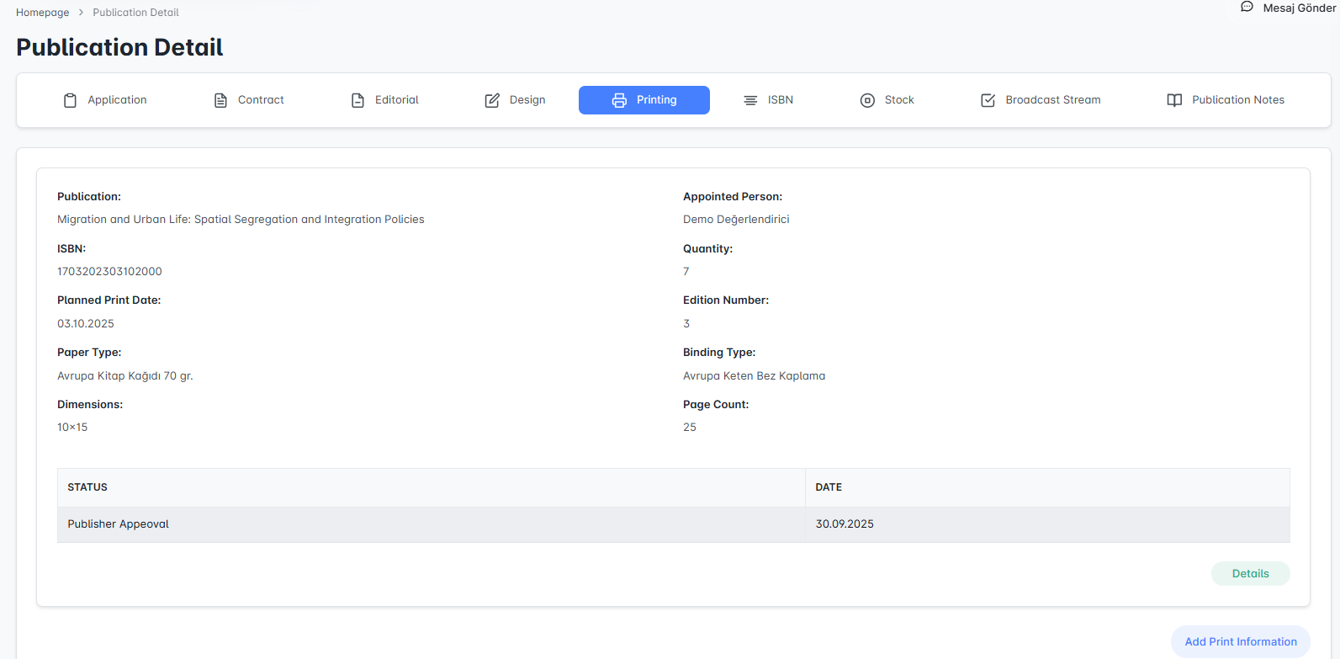Click the checkbox icon beside Broadcast Stream
This screenshot has height=659, width=1340.
(988, 100)
